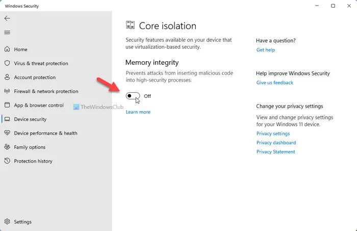The width and height of the screenshot is (357, 231).
Task: Click the Learn more link
Action: tap(138, 112)
